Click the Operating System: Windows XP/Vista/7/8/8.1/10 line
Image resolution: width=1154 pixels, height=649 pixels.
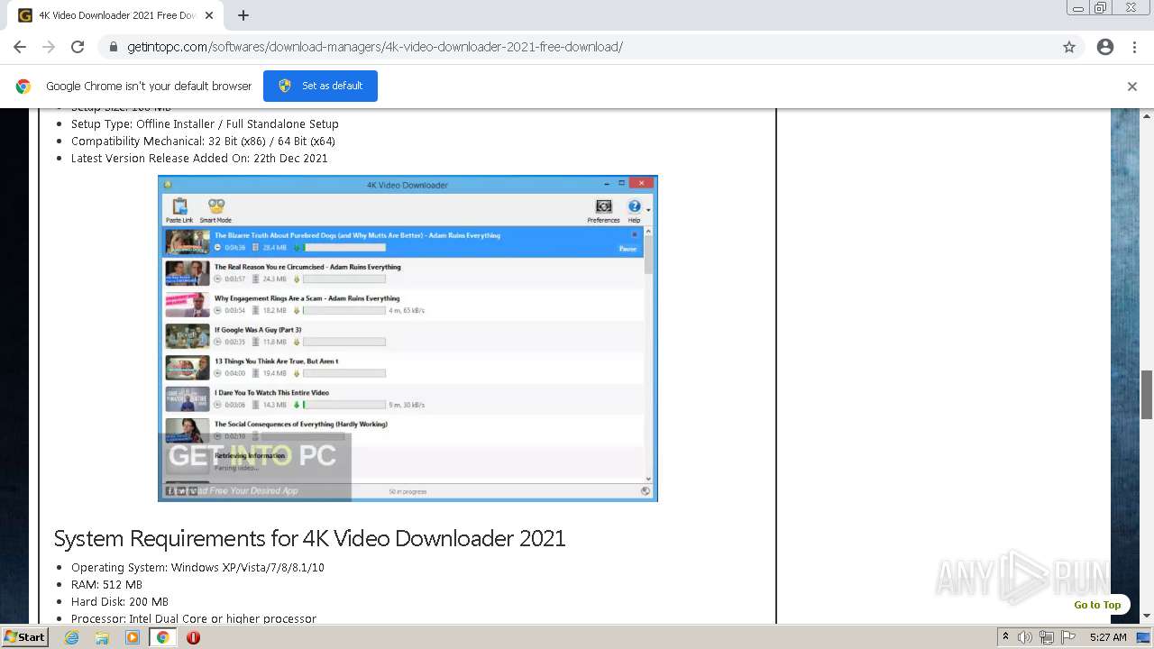click(x=197, y=567)
